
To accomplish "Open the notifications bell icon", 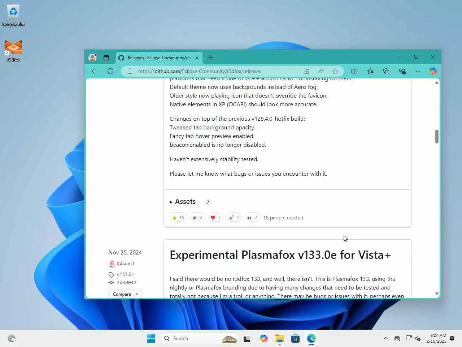I will pyautogui.click(x=452, y=338).
